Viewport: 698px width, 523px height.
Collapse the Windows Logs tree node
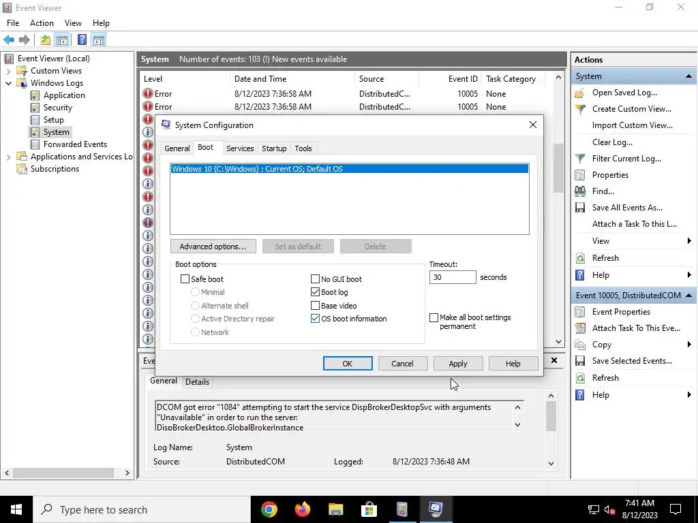pos(8,83)
